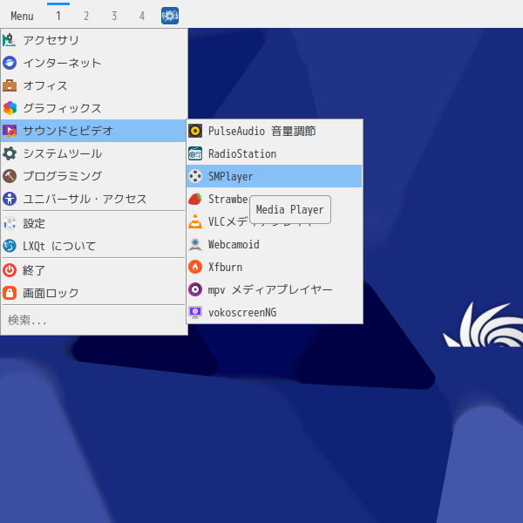Open the グラフィックス submenu
Viewport: 523px width, 523px height.
(93, 108)
